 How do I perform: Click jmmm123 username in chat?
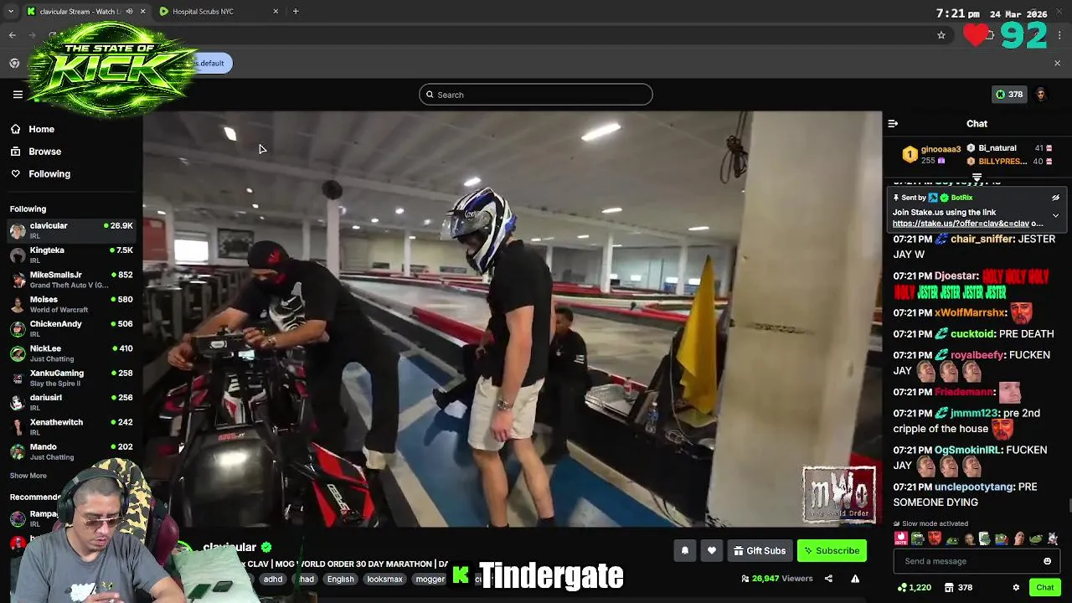tap(973, 413)
